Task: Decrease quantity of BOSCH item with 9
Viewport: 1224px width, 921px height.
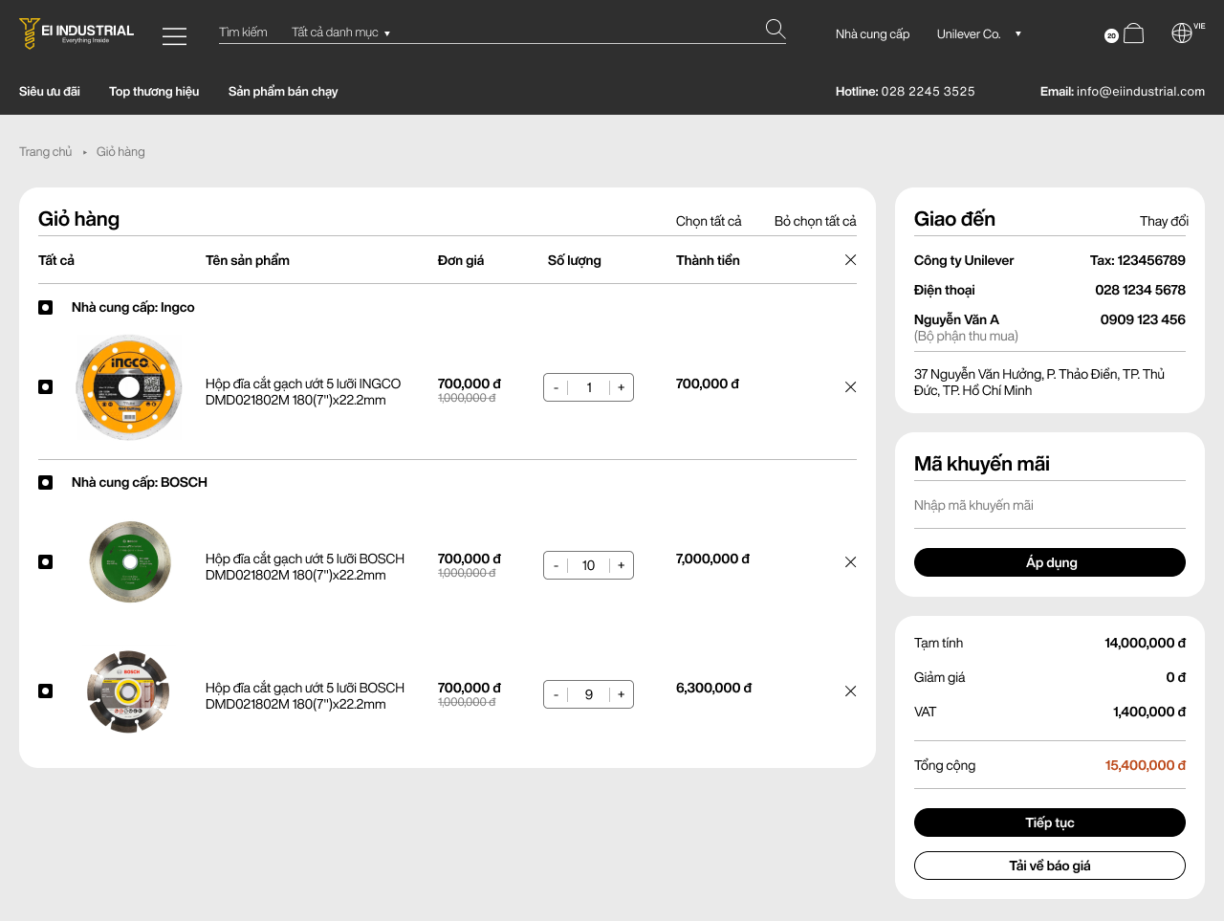Action: pos(556,694)
